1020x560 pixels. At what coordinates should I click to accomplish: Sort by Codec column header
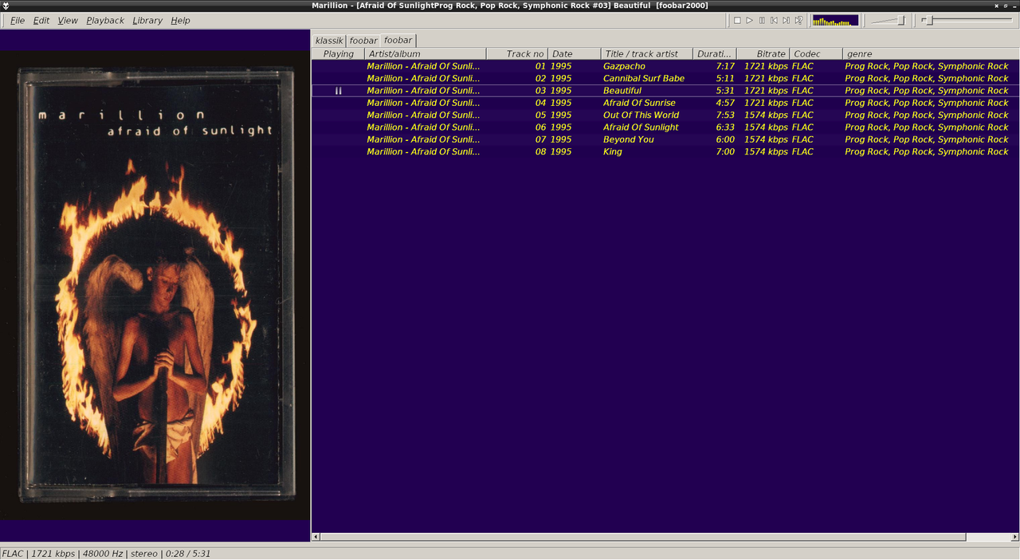816,54
